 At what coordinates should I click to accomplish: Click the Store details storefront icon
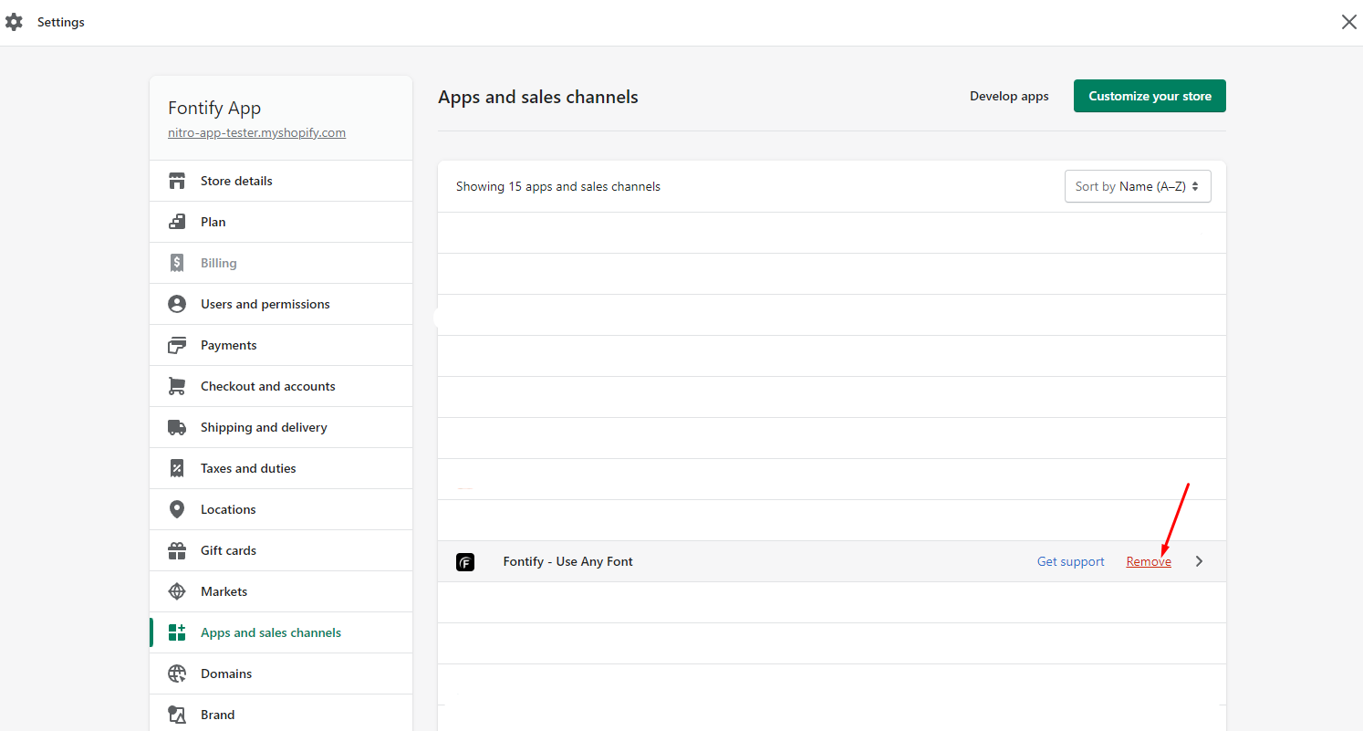177,181
